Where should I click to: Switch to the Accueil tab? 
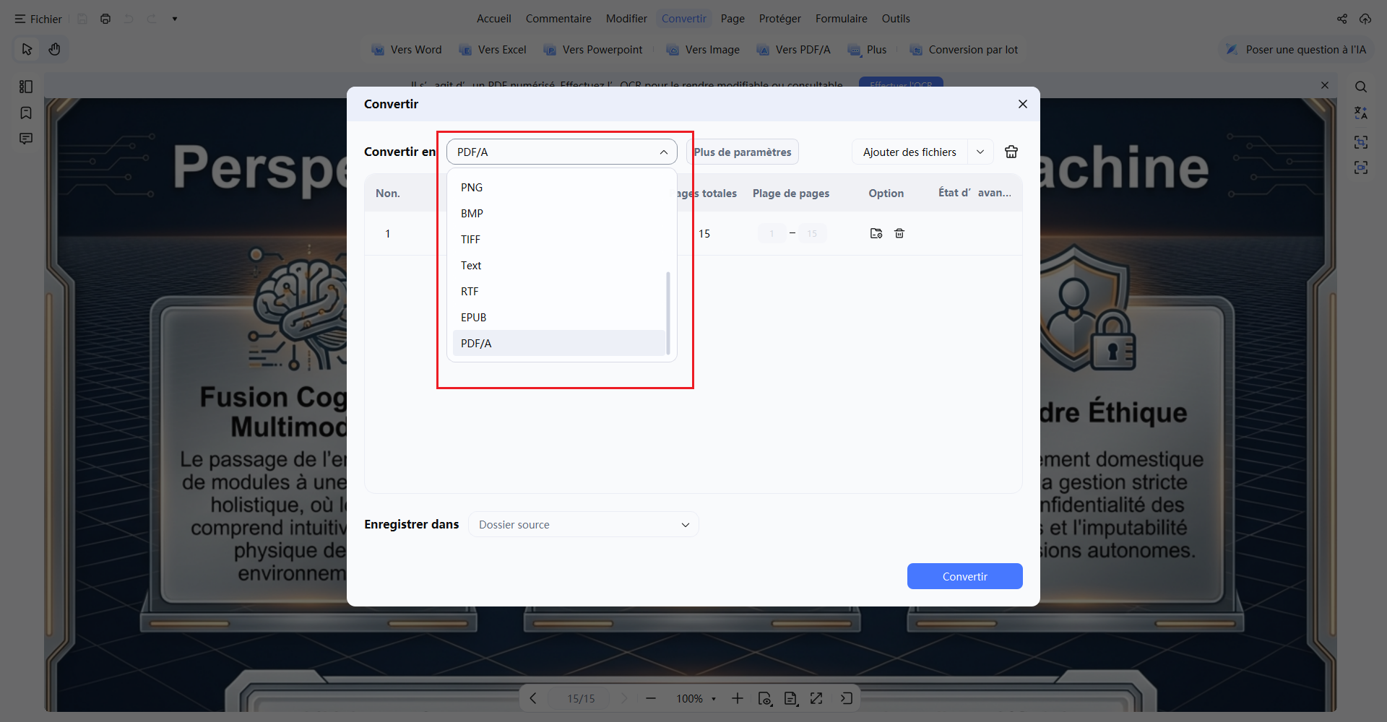point(493,19)
